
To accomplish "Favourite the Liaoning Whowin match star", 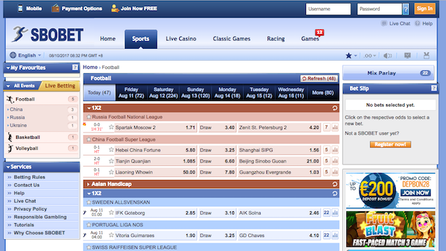I will click(x=111, y=172).
